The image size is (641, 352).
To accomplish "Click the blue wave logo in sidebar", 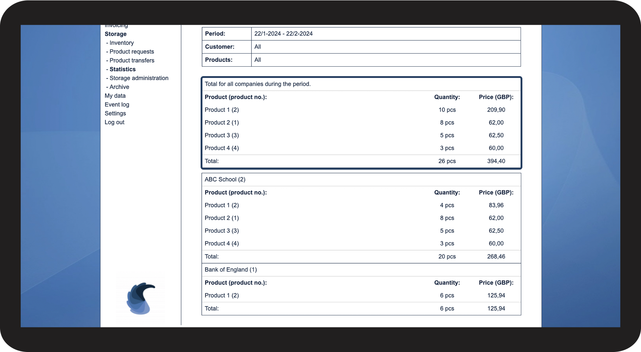I will coord(140,298).
